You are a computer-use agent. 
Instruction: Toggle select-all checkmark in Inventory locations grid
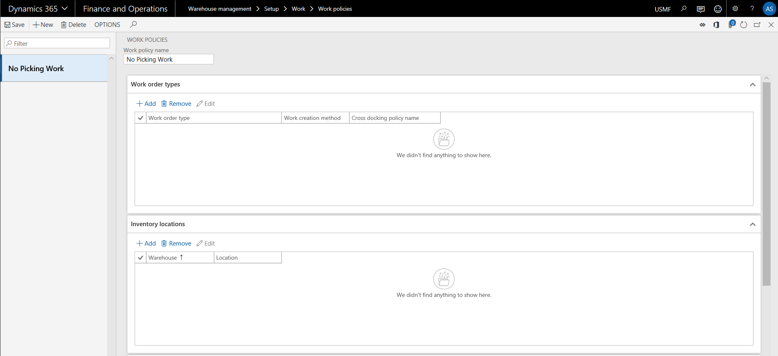coord(141,258)
